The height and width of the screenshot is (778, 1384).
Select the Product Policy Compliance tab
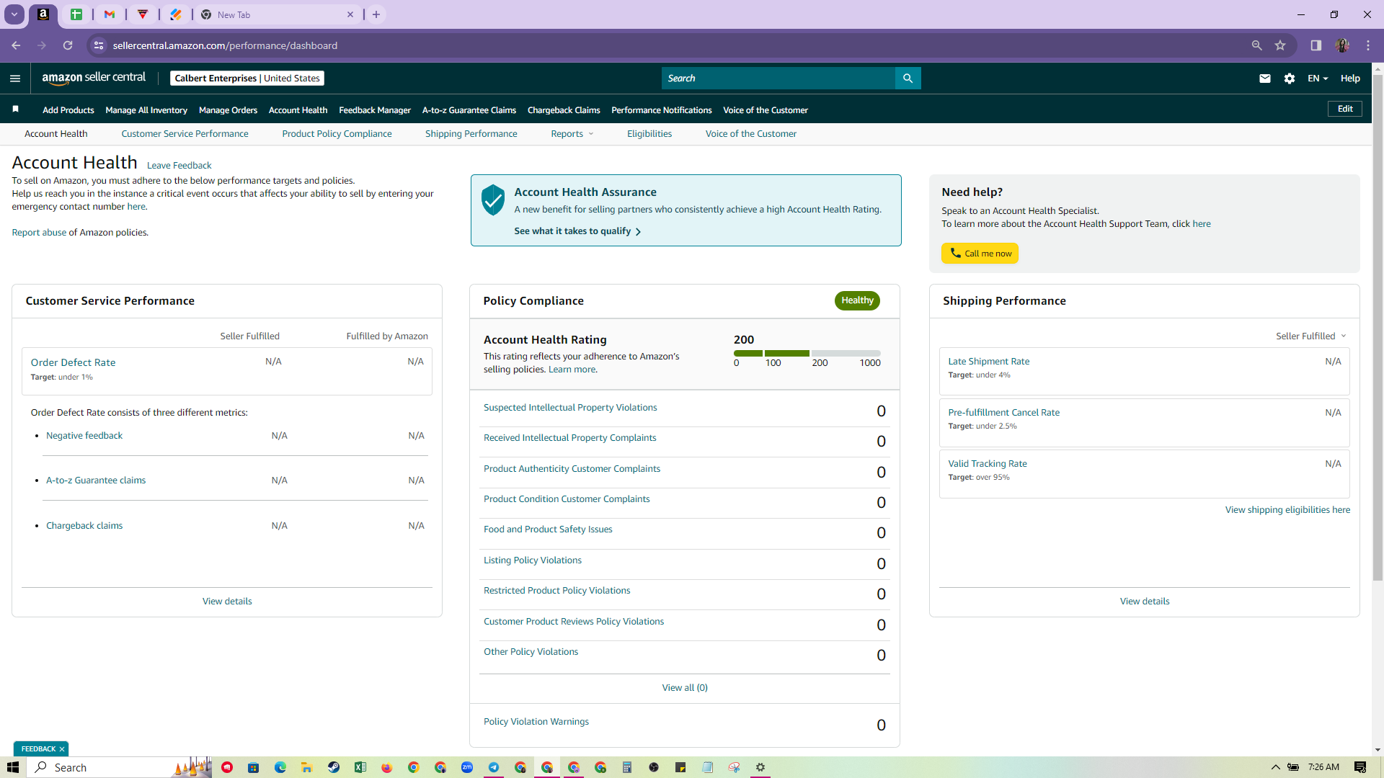(337, 134)
